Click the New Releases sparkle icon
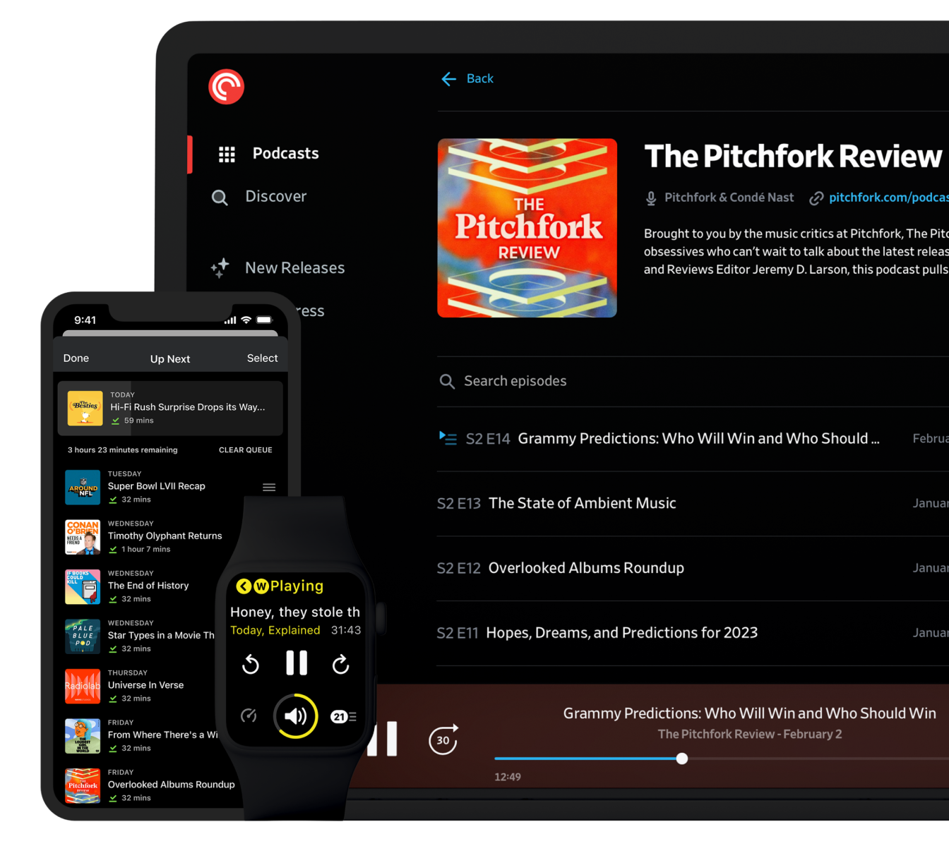 [x=220, y=268]
